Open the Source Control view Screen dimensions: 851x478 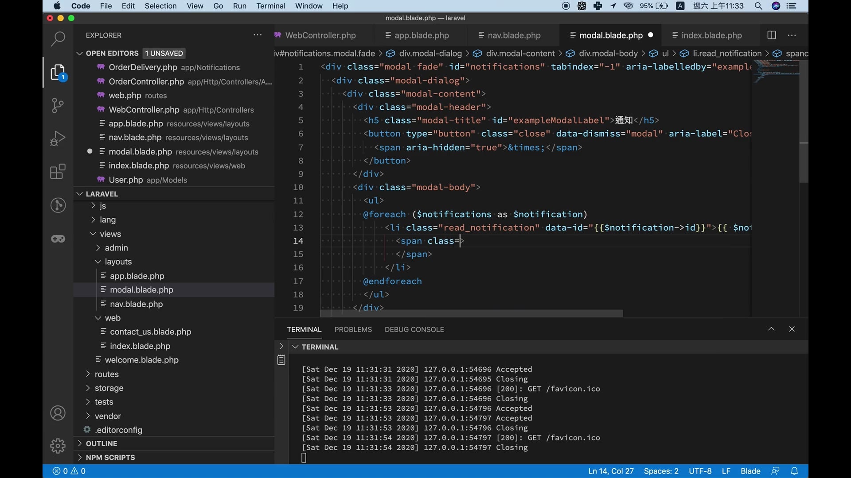pos(58,105)
